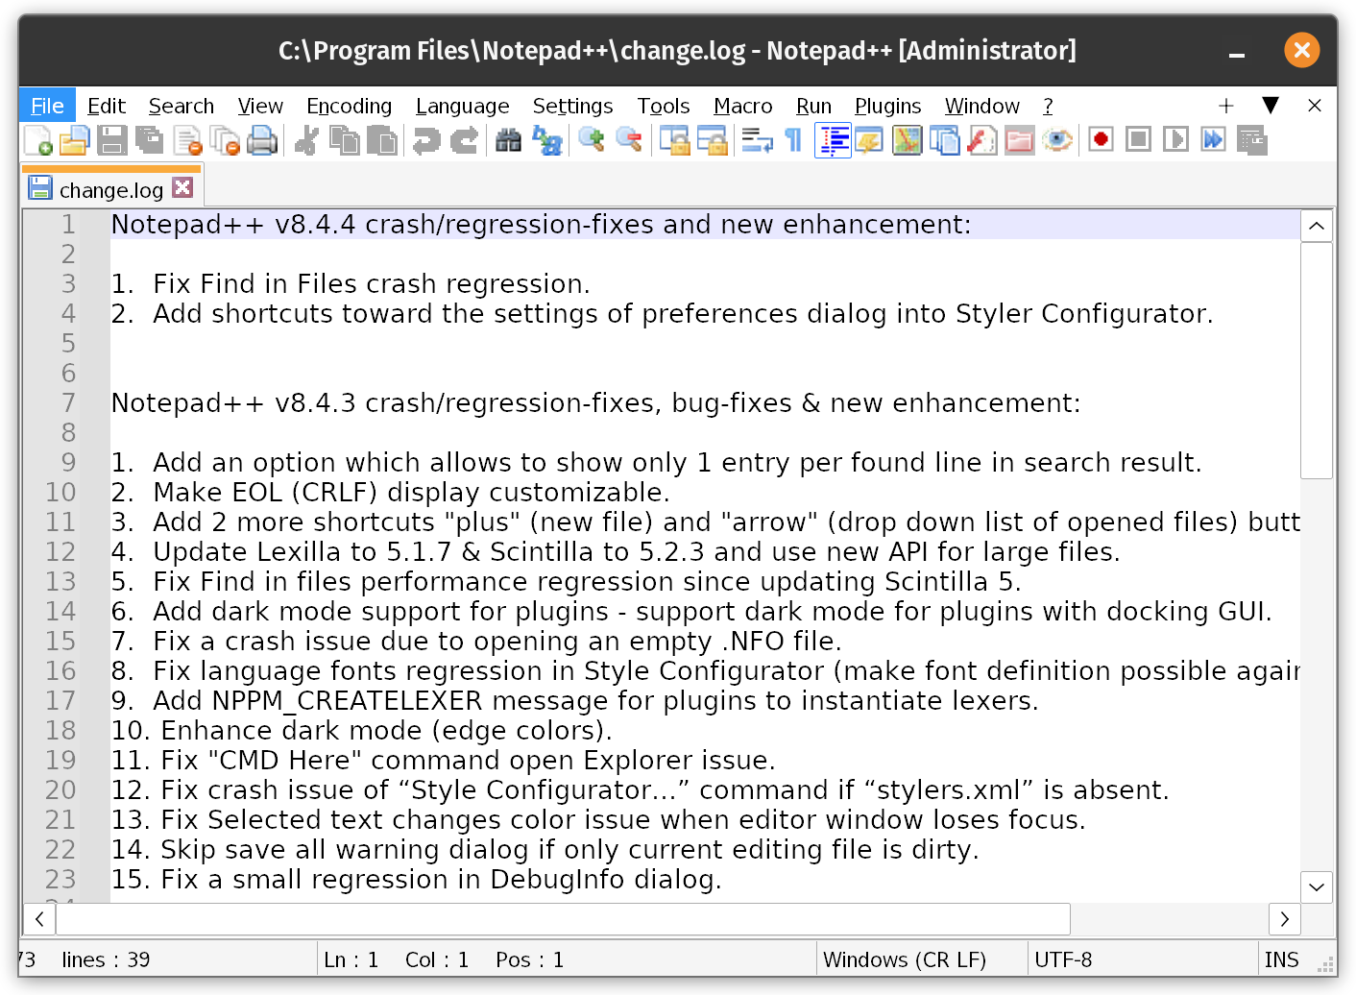Screen dimensions: 1356x995
Task: Toggle Show All Characters pilcrow icon
Action: 793,140
